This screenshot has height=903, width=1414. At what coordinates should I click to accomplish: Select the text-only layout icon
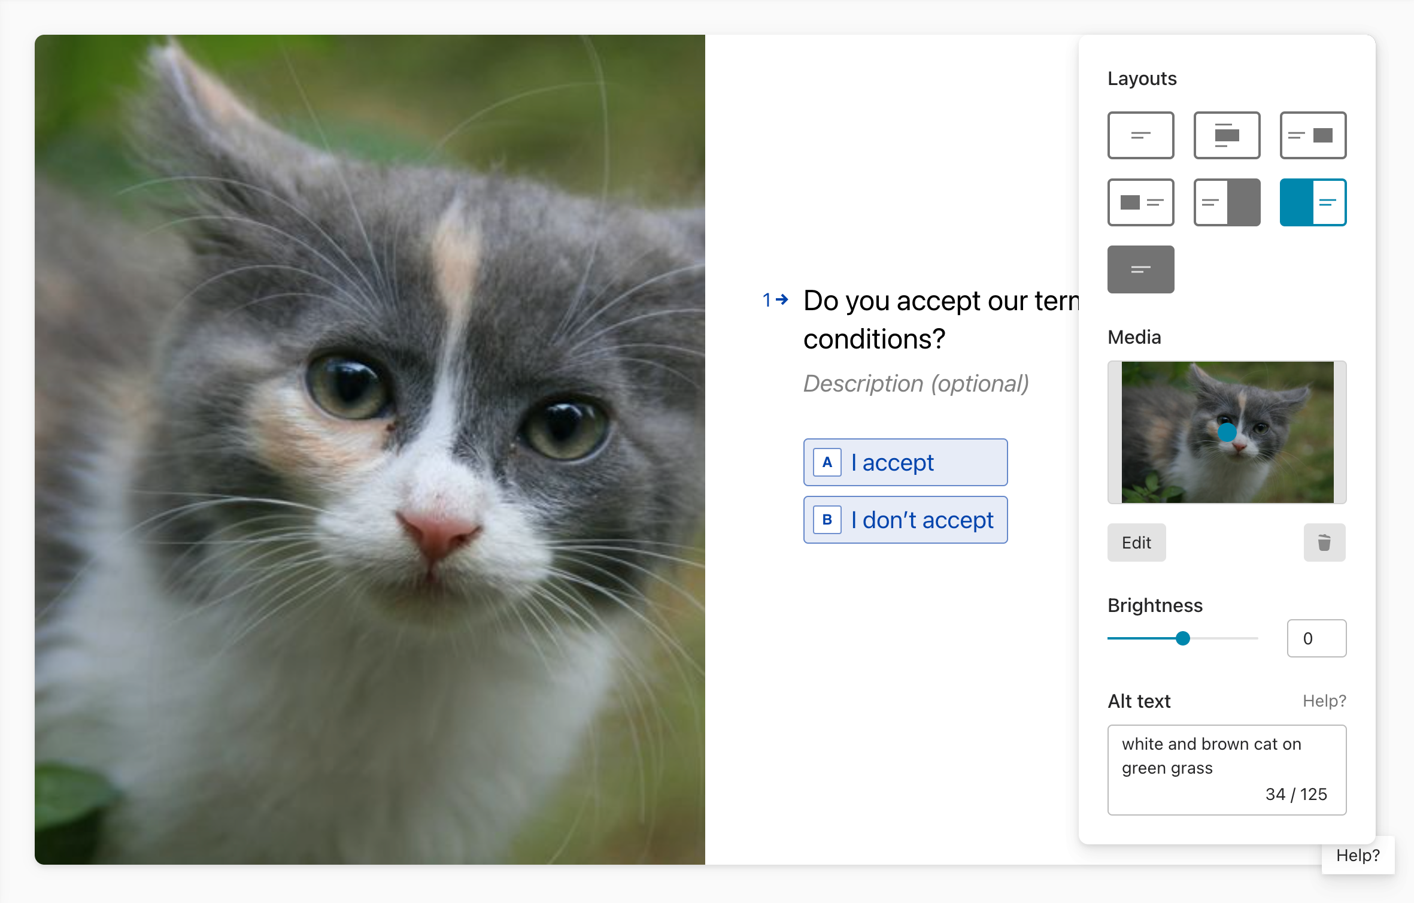1140,135
